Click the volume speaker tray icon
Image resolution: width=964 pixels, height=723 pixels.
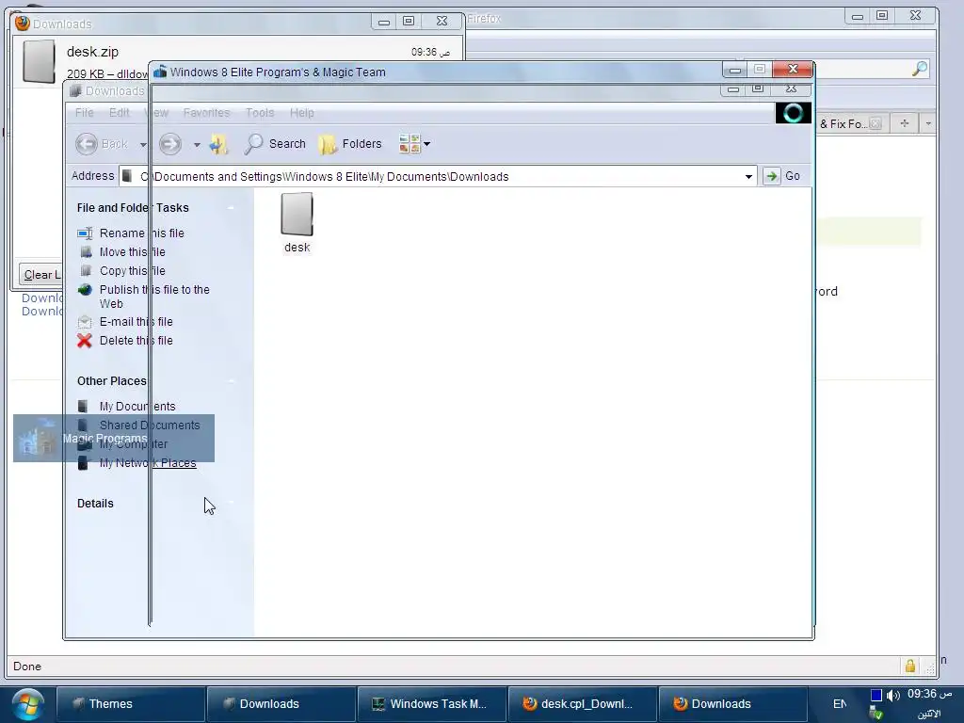pos(892,696)
